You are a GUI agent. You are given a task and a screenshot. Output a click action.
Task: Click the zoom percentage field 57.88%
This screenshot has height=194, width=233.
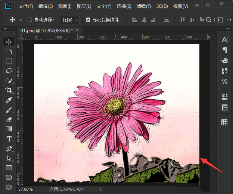[x=25, y=190]
